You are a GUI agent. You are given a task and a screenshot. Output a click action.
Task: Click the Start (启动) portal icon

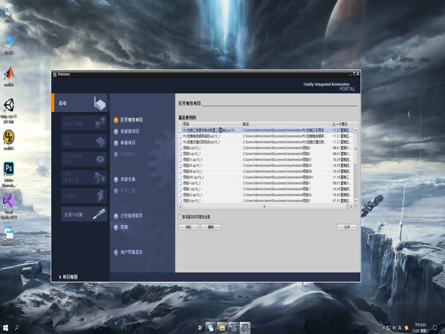(99, 104)
